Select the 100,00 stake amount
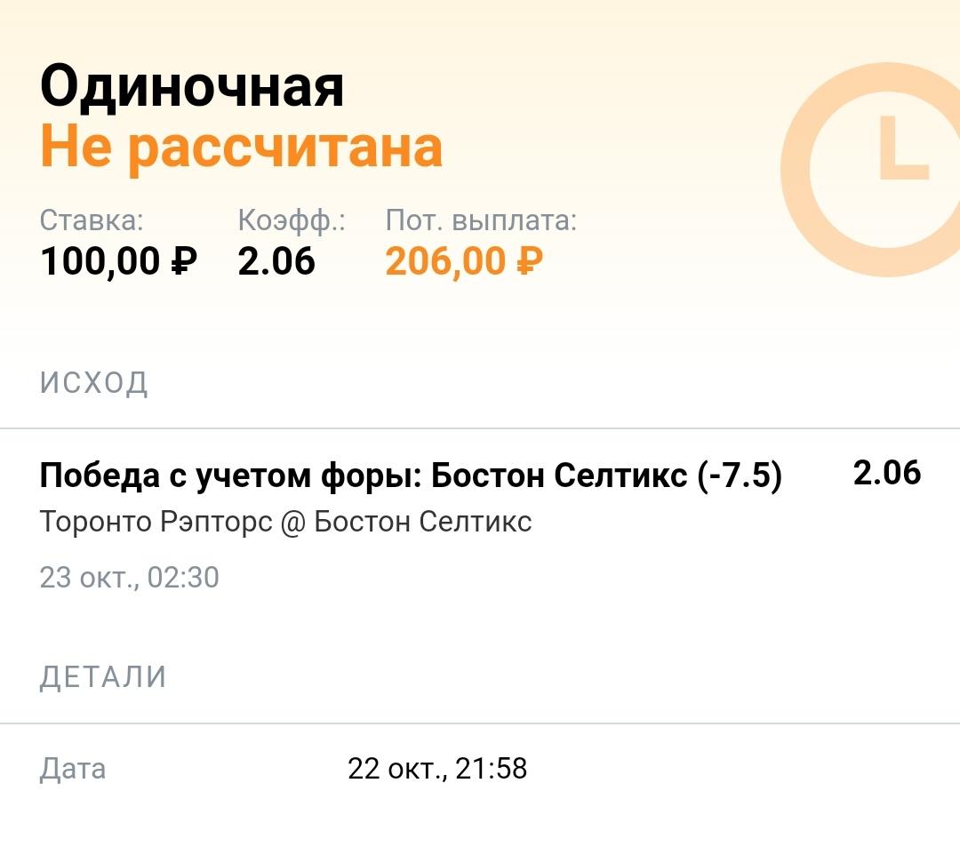960x847 pixels. (100, 261)
